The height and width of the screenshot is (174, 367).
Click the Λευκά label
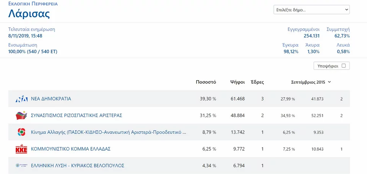click(343, 45)
